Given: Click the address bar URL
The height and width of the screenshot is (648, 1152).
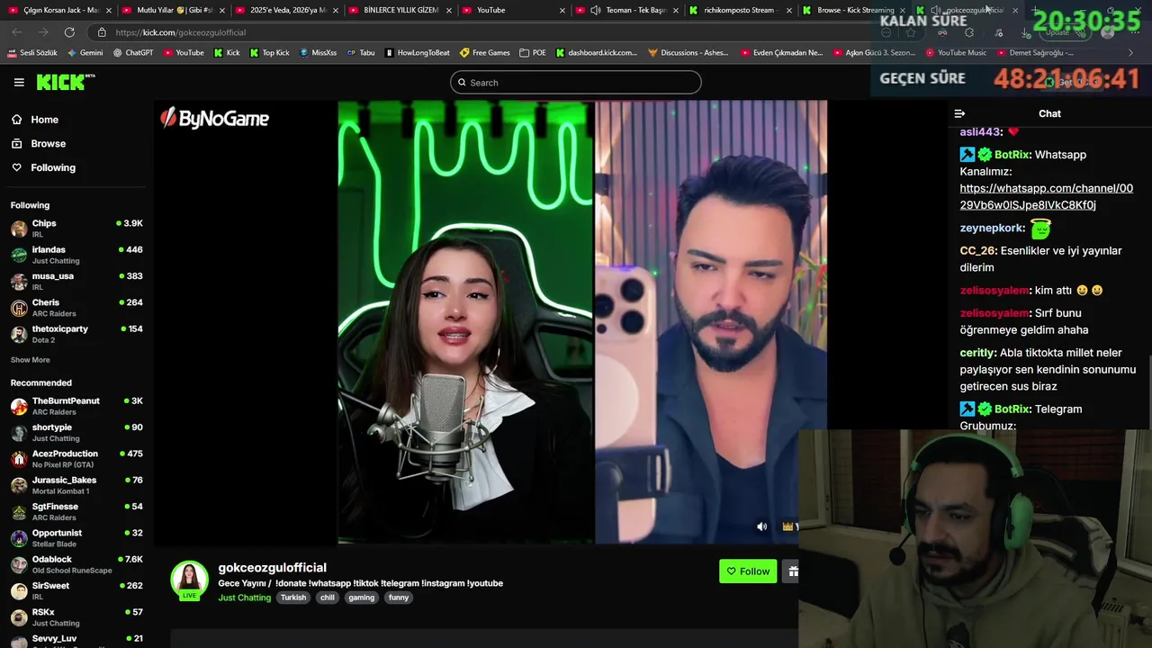Looking at the screenshot, I should 181,32.
